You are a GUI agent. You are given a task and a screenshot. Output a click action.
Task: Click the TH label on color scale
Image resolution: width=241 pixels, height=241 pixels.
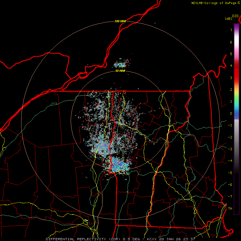[230, 209]
